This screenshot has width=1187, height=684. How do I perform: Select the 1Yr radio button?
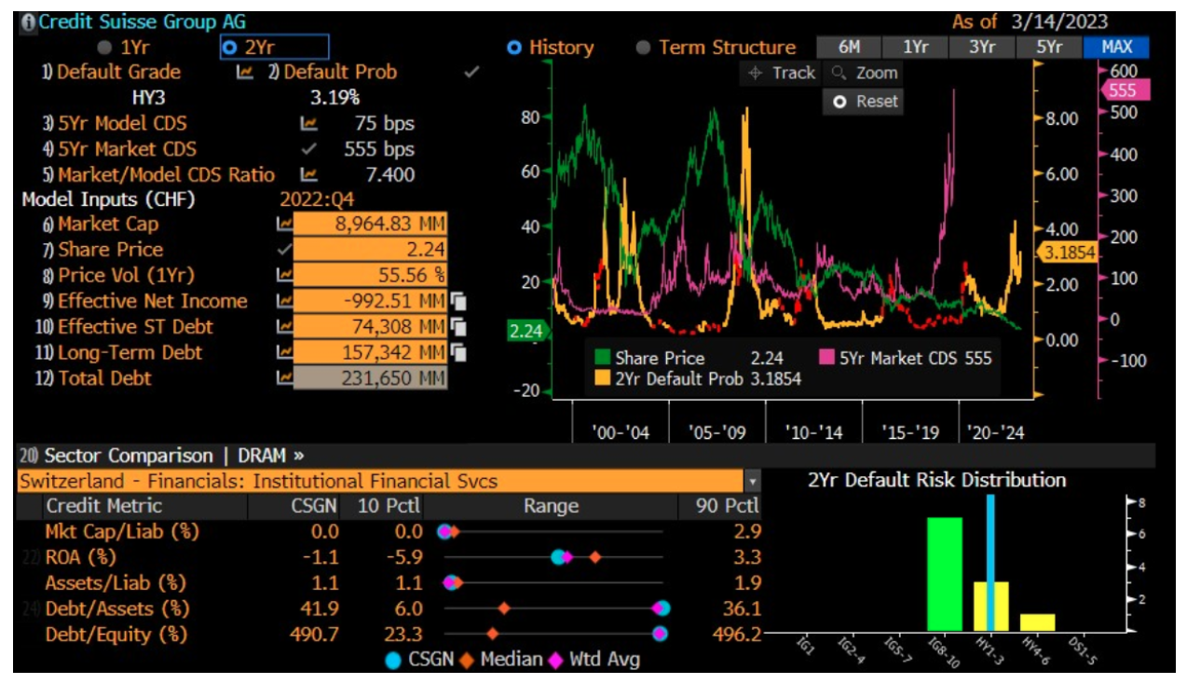(x=105, y=47)
